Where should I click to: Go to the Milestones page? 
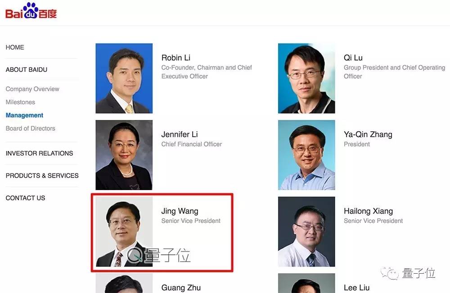20,102
